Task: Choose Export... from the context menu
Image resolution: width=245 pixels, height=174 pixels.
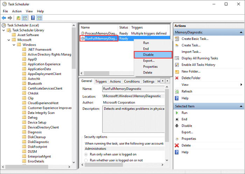Action: (153, 61)
